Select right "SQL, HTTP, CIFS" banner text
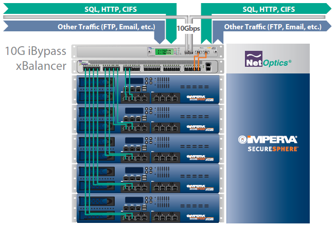The height and width of the screenshot is (226, 335). 269,9
